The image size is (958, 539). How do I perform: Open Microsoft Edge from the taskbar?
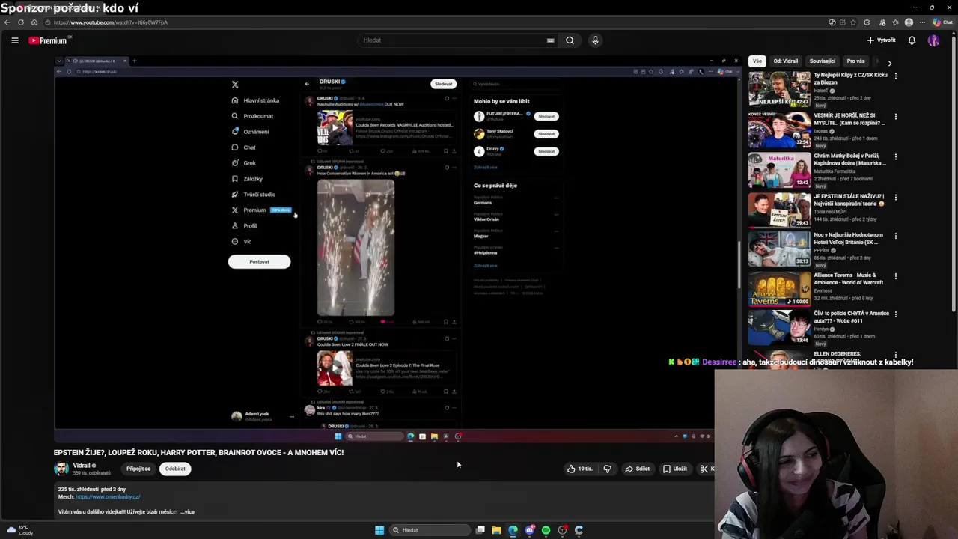coord(513,530)
